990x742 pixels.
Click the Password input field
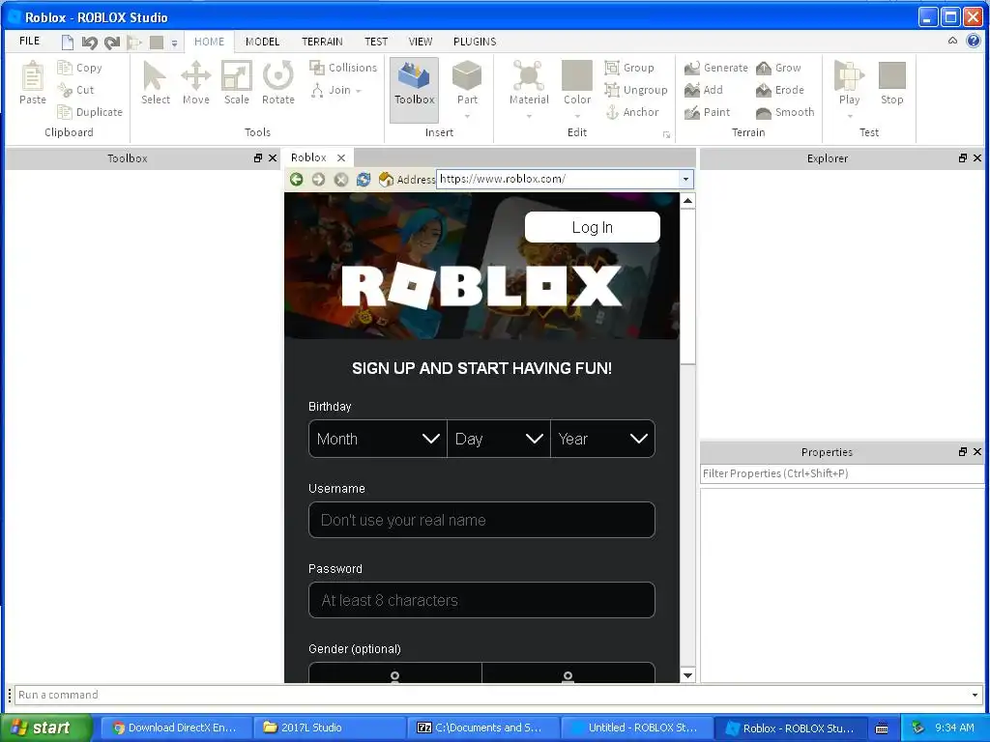point(481,600)
